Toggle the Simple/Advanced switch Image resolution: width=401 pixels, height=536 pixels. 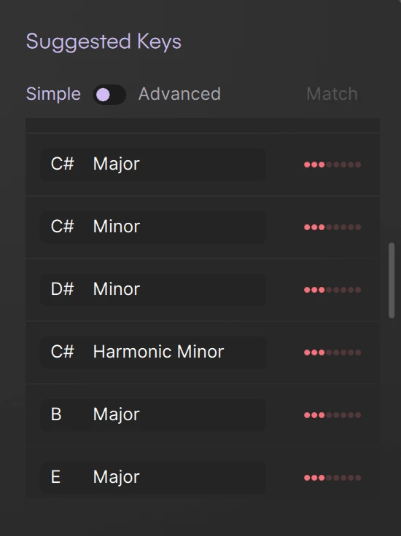[109, 95]
